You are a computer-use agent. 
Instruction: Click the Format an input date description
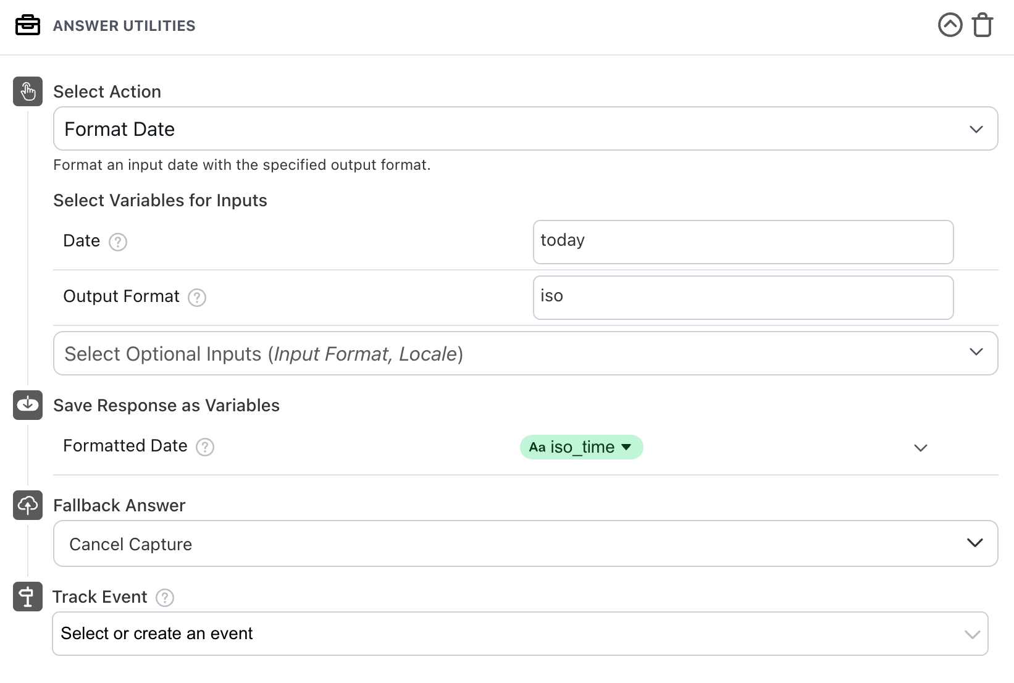242,165
